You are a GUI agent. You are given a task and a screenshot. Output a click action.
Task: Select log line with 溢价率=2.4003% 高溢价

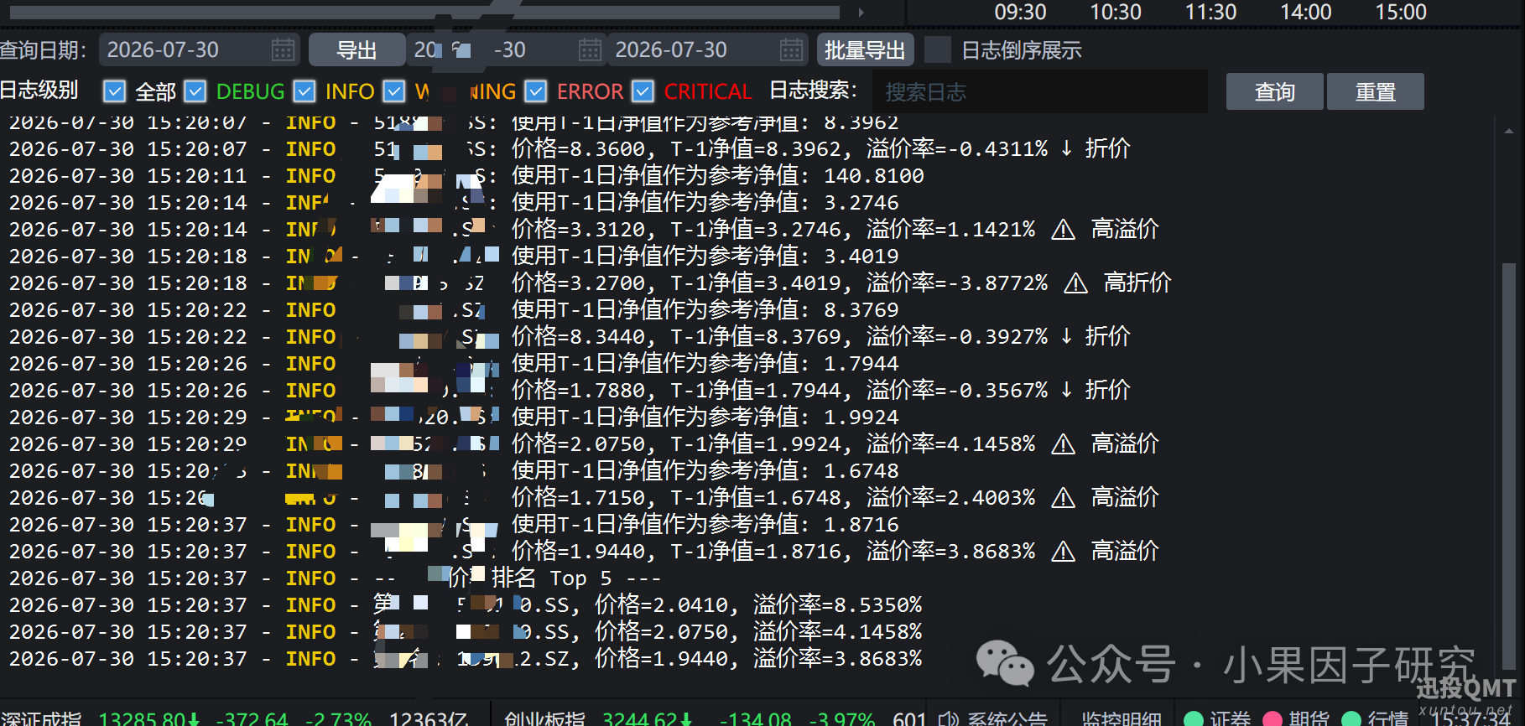point(584,498)
